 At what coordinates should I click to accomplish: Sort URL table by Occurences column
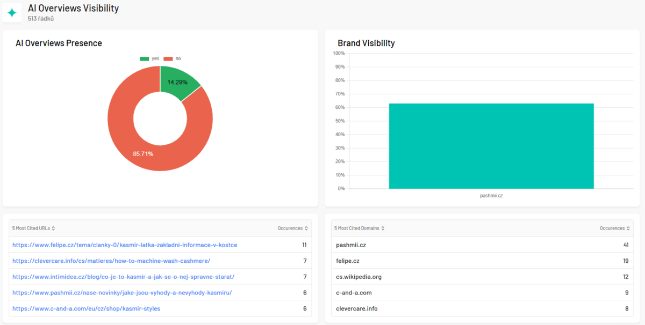tap(292, 228)
